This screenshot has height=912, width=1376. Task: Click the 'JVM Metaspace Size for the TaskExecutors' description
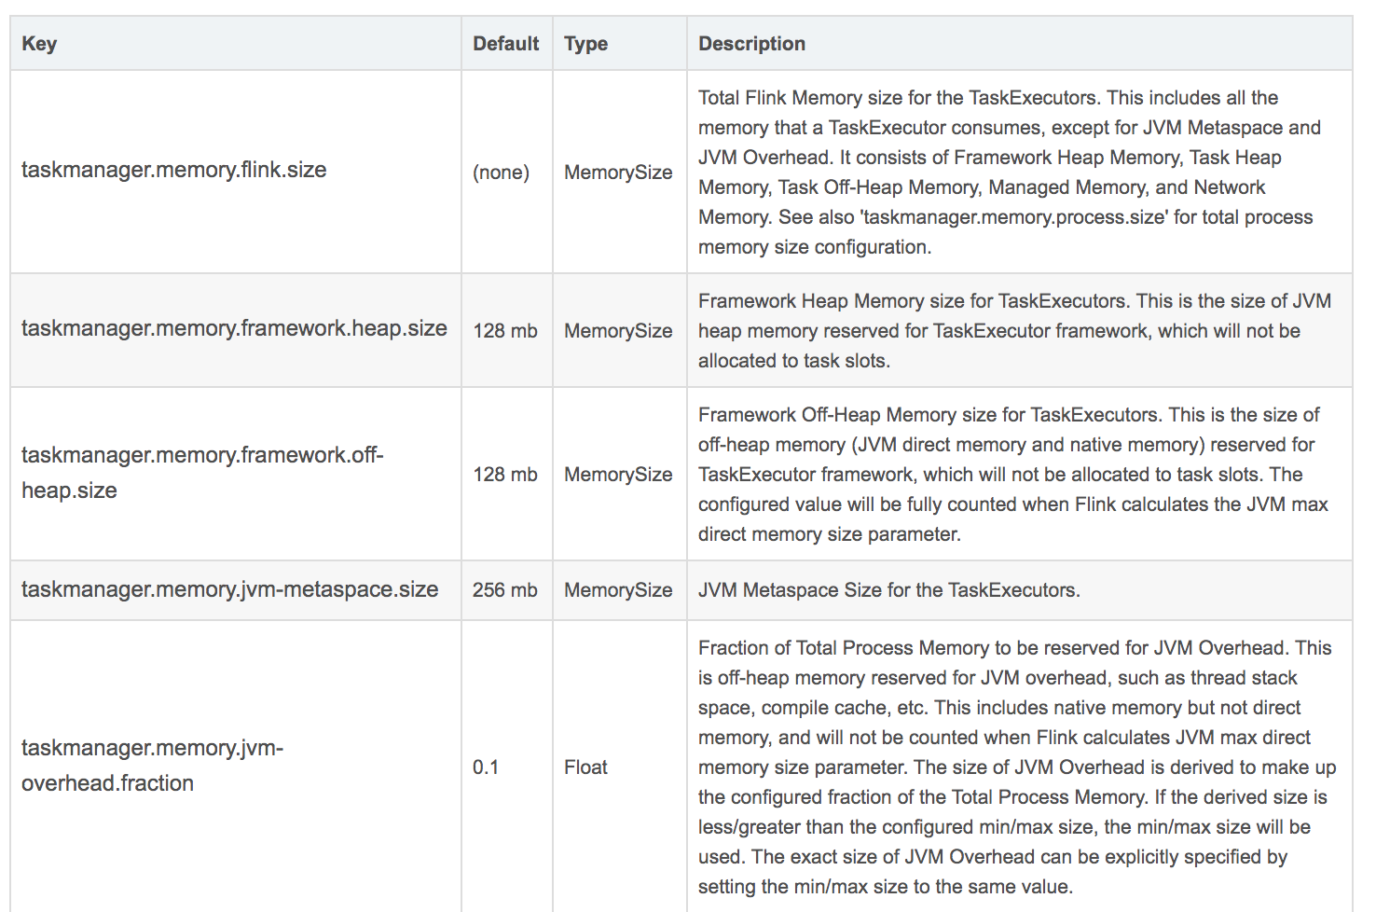pyautogui.click(x=889, y=590)
